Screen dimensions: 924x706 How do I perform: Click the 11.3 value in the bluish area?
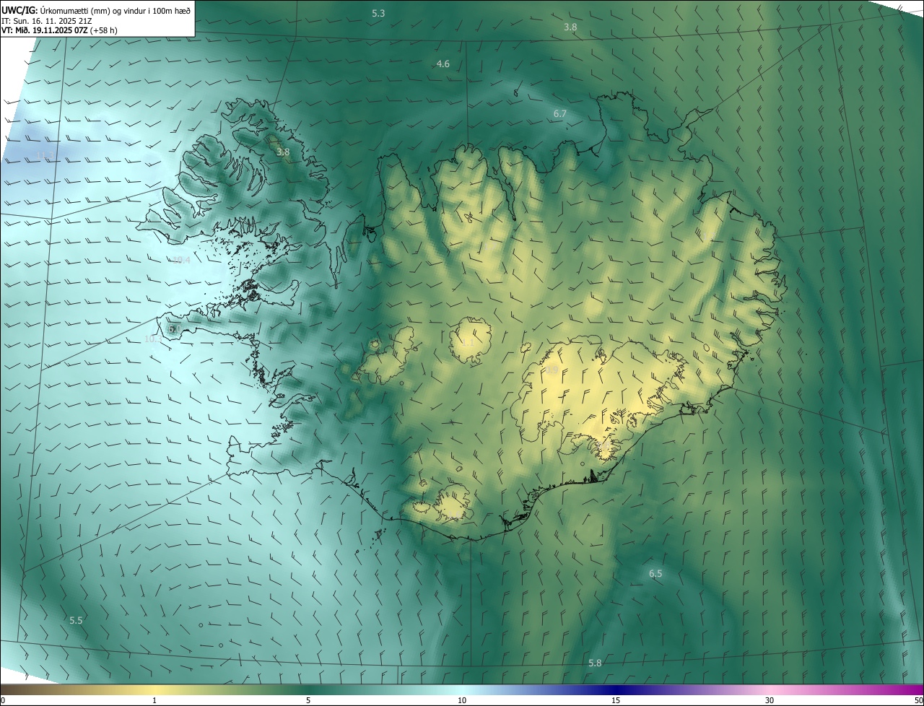(44, 155)
